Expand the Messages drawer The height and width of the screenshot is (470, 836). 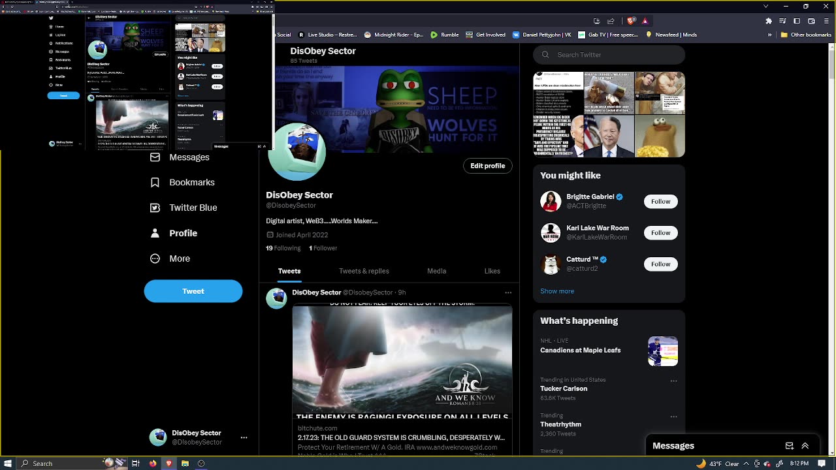805,446
